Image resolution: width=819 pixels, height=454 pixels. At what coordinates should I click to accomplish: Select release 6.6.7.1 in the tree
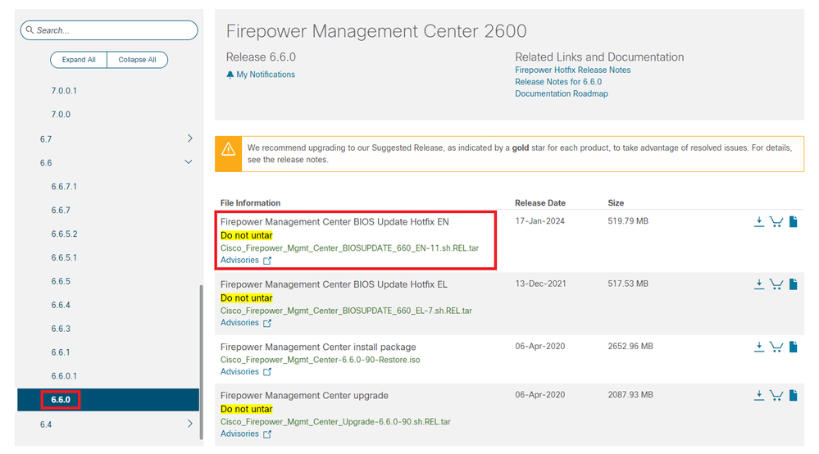pos(64,186)
